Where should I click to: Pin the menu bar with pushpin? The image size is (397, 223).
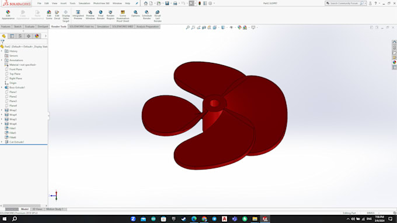(137, 3)
